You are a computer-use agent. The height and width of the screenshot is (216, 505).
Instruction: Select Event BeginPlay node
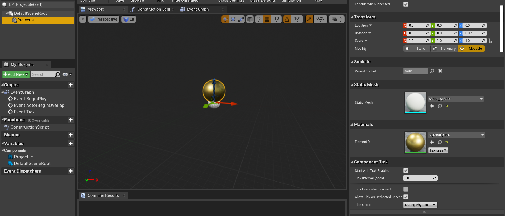click(30, 99)
